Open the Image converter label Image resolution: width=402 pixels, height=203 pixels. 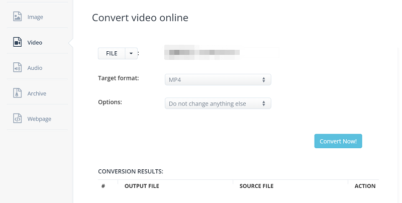point(35,17)
